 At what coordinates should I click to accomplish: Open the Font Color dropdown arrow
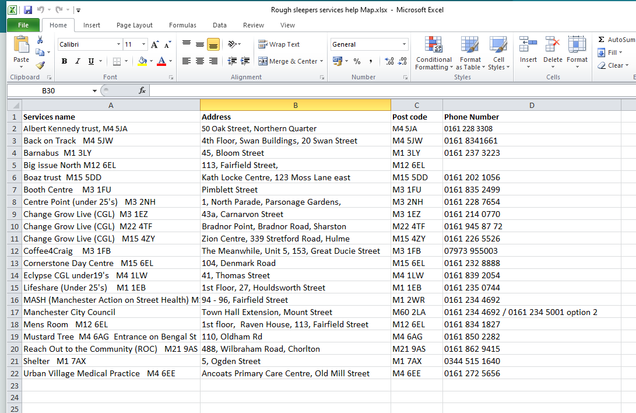coord(171,61)
